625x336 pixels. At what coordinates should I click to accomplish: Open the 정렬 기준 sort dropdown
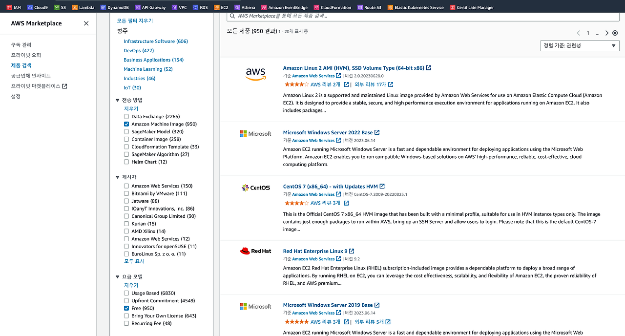tap(580, 45)
